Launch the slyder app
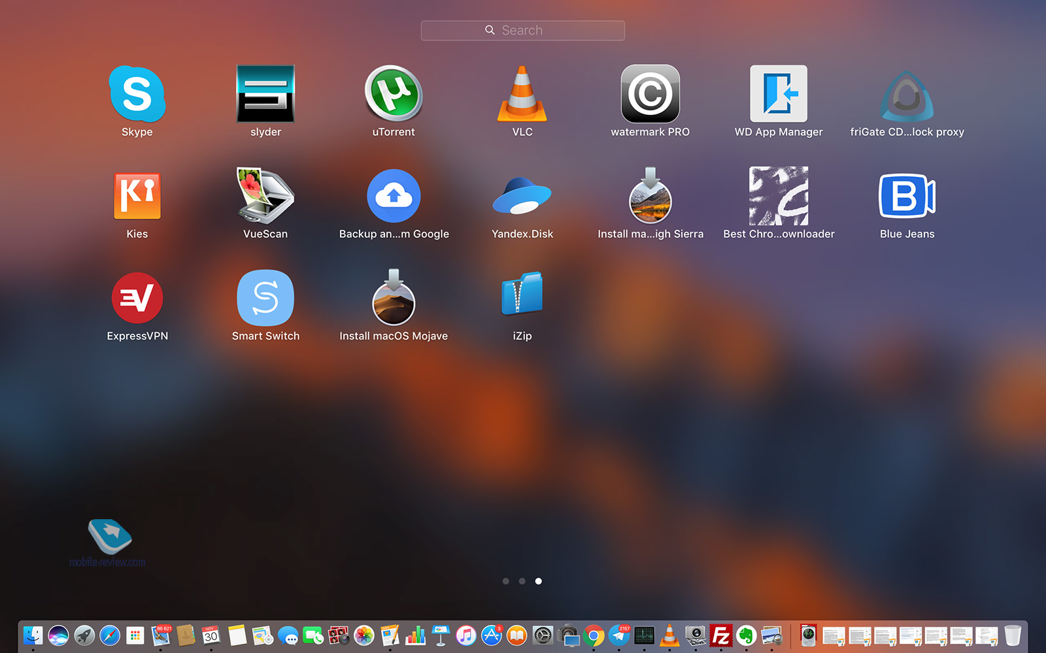This screenshot has height=653, width=1046. [x=265, y=94]
